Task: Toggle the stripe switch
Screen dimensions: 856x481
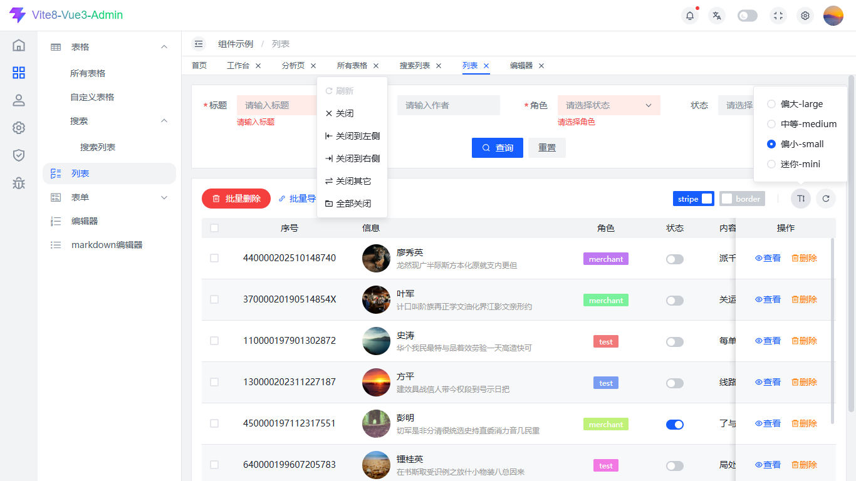Action: tap(694, 199)
